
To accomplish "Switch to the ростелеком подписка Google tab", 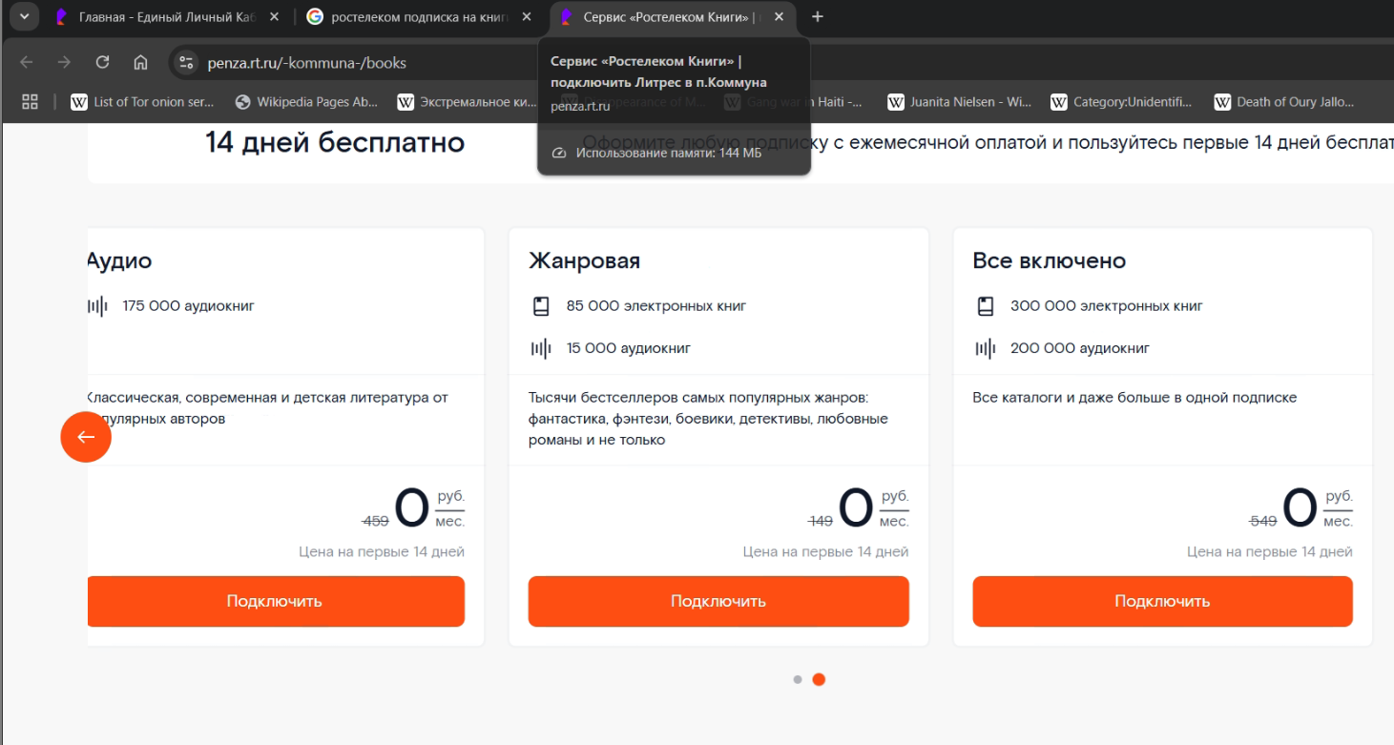I will tap(415, 17).
